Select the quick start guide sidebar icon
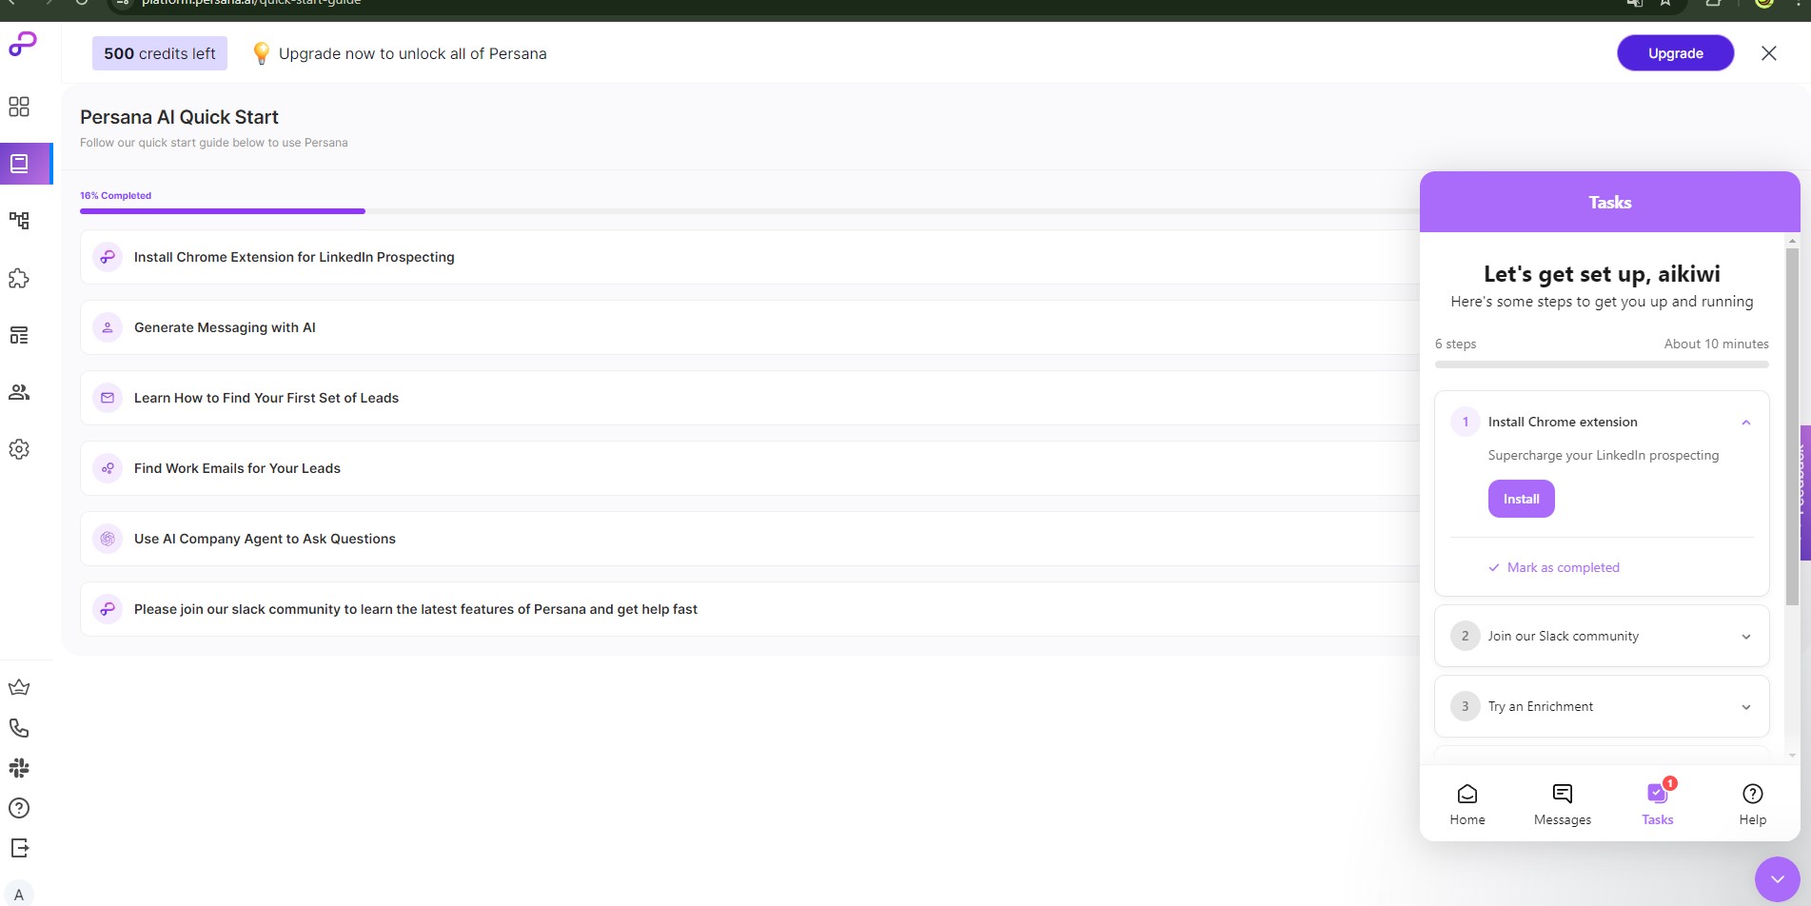Image resolution: width=1811 pixels, height=906 pixels. pos(19,164)
